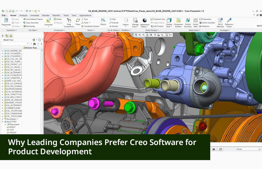Click the Refit icon in graphics toolbar
Image resolution: width=262 pixels, height=169 pixels.
pyautogui.click(x=136, y=35)
